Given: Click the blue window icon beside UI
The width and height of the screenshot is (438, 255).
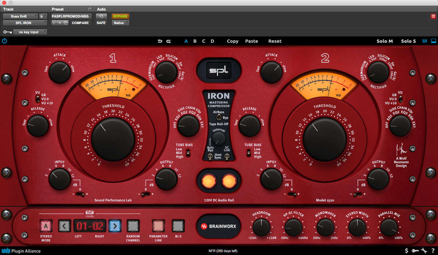Looking at the screenshot, I should click(x=433, y=41).
